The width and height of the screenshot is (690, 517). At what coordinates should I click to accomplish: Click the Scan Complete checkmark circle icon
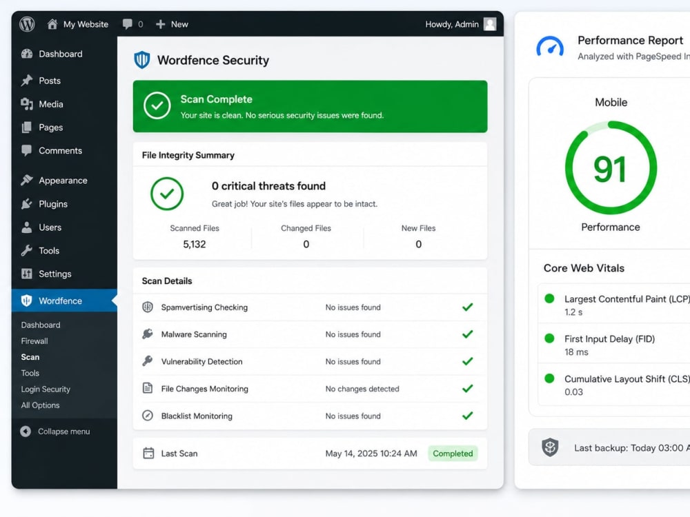tap(157, 105)
